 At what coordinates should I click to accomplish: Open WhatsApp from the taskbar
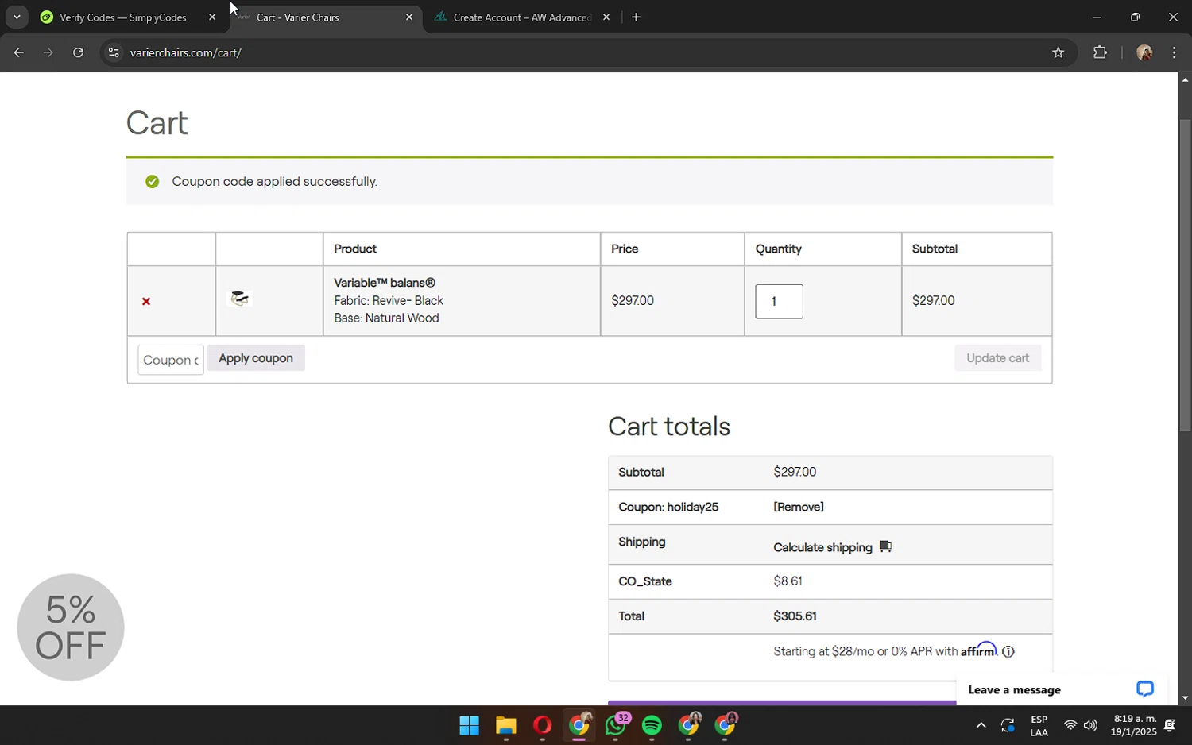coord(616,726)
